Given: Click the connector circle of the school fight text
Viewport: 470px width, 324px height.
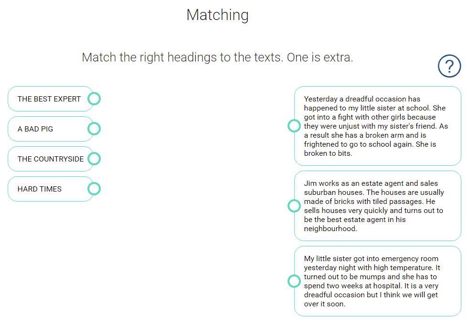Looking at the screenshot, I should (x=294, y=126).
